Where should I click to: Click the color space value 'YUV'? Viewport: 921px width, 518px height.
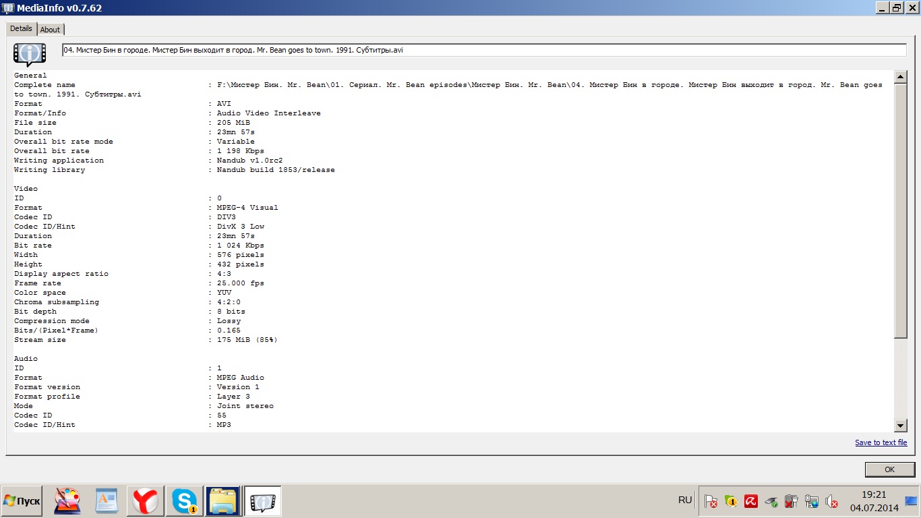pos(224,293)
